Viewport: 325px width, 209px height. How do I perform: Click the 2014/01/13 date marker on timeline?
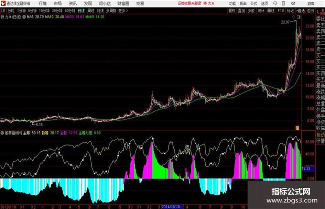click(x=172, y=207)
